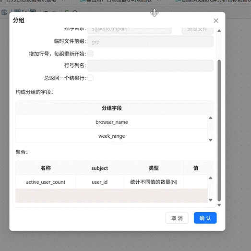The height and width of the screenshot is (251, 251).
Task: Click the dialog's main scrollbar up arrow
Action: (219, 31)
